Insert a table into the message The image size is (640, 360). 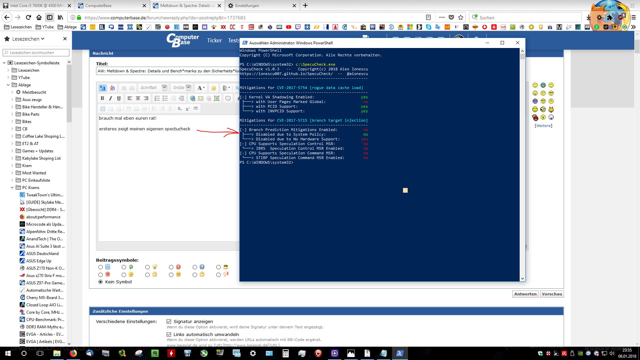coord(103,109)
